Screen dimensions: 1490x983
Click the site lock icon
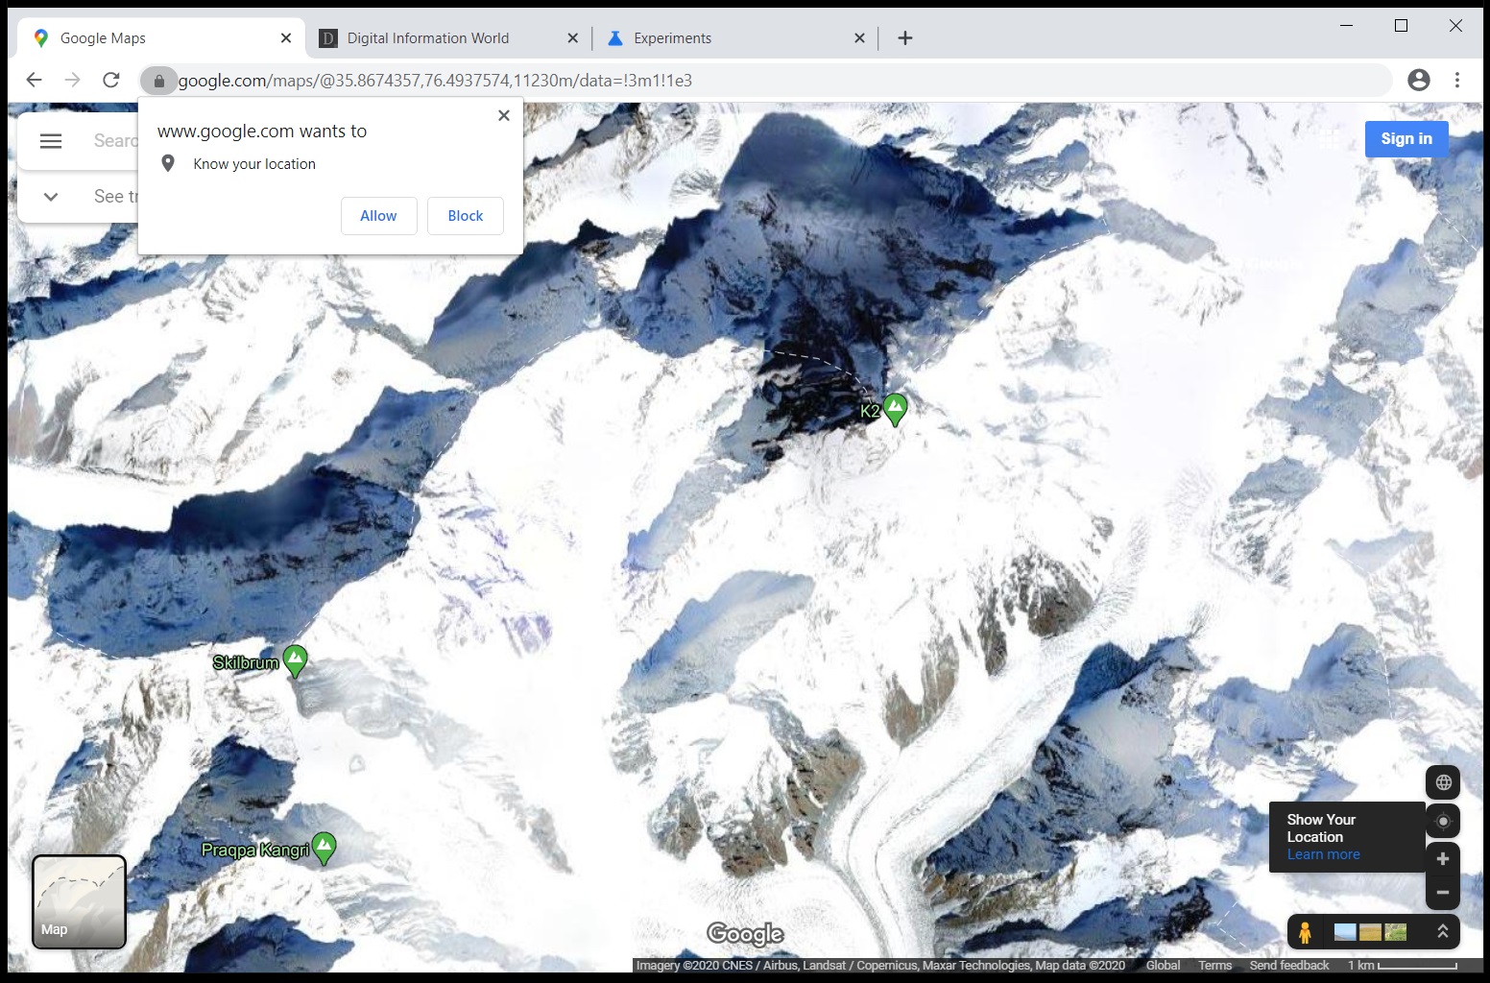(x=159, y=81)
